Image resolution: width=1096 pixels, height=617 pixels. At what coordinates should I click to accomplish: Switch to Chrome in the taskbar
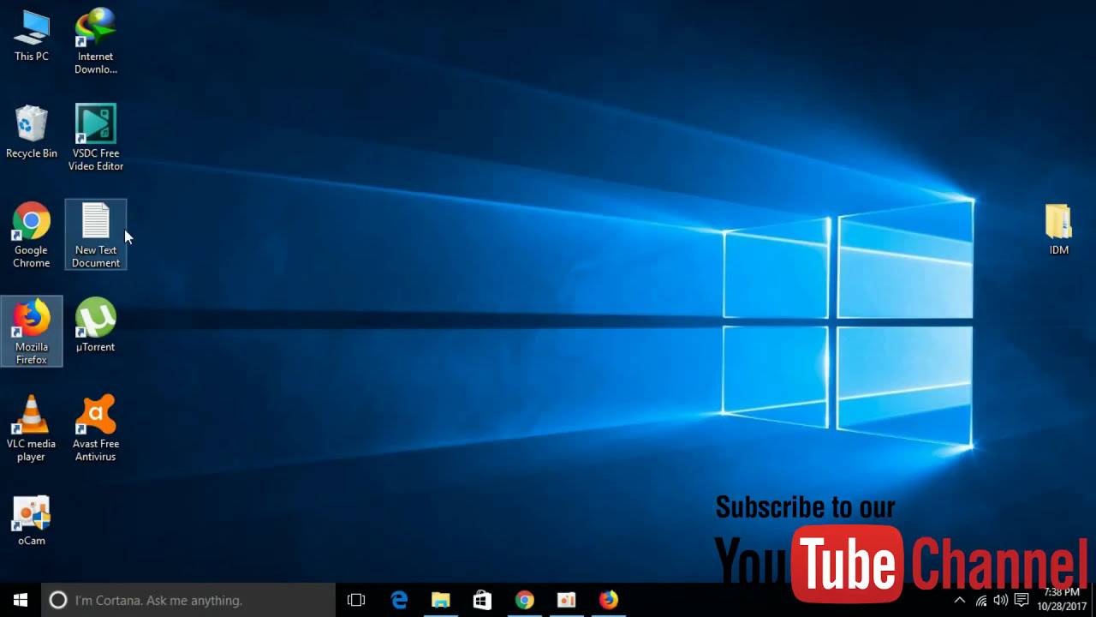[x=525, y=600]
